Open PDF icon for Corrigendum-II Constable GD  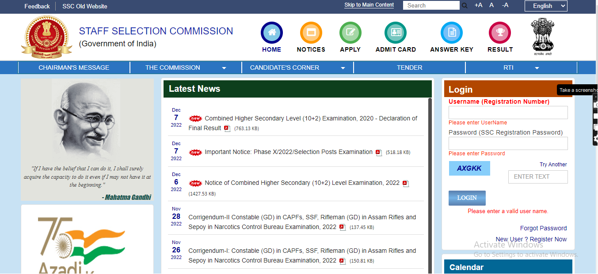[x=343, y=227]
